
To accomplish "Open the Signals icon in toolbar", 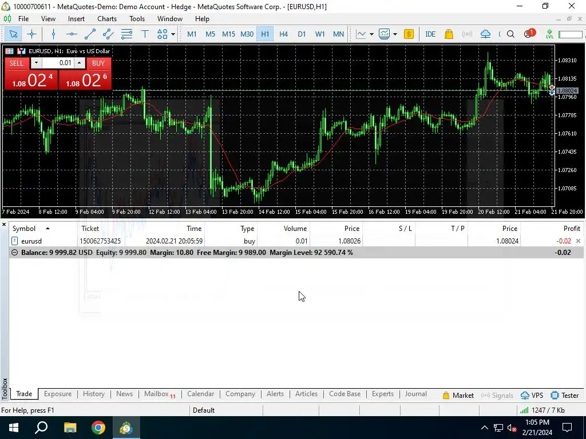I will pos(467,34).
